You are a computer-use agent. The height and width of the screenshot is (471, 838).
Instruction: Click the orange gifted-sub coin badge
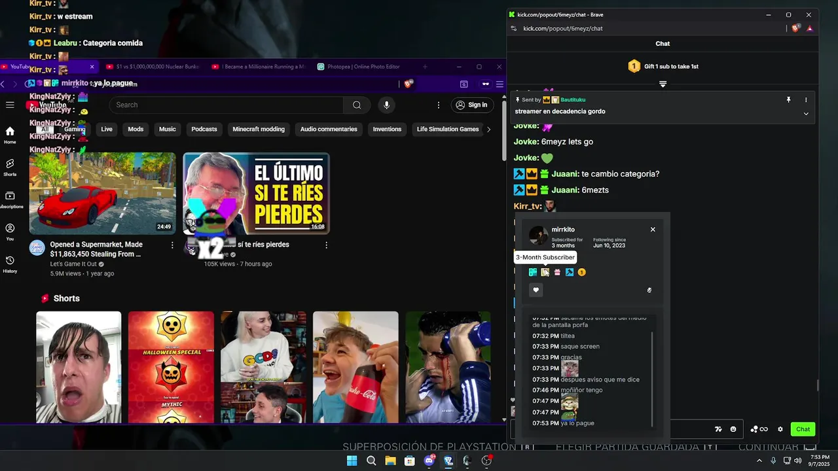pyautogui.click(x=581, y=272)
